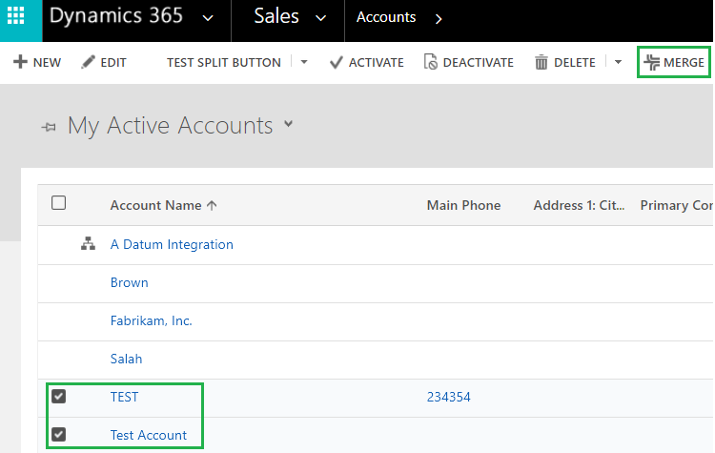
Task: Expand the Accounts breadcrumb chevron
Action: click(x=439, y=19)
